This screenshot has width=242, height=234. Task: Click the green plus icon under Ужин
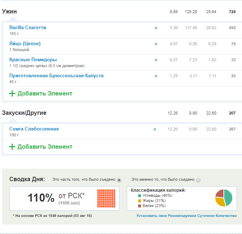coord(12,94)
